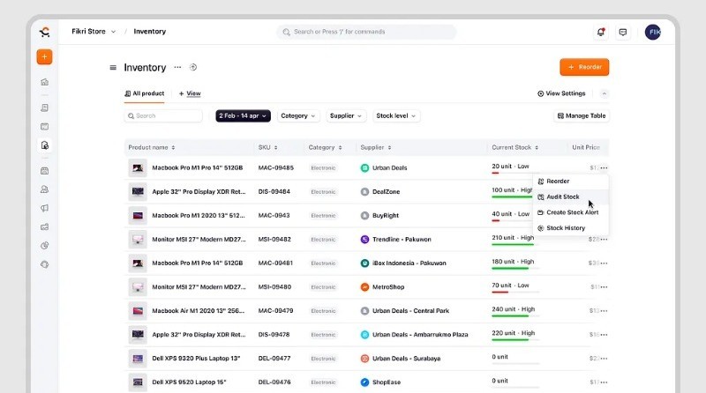The width and height of the screenshot is (706, 393).
Task: Open the Supplier filter dropdown
Action: [x=346, y=116]
